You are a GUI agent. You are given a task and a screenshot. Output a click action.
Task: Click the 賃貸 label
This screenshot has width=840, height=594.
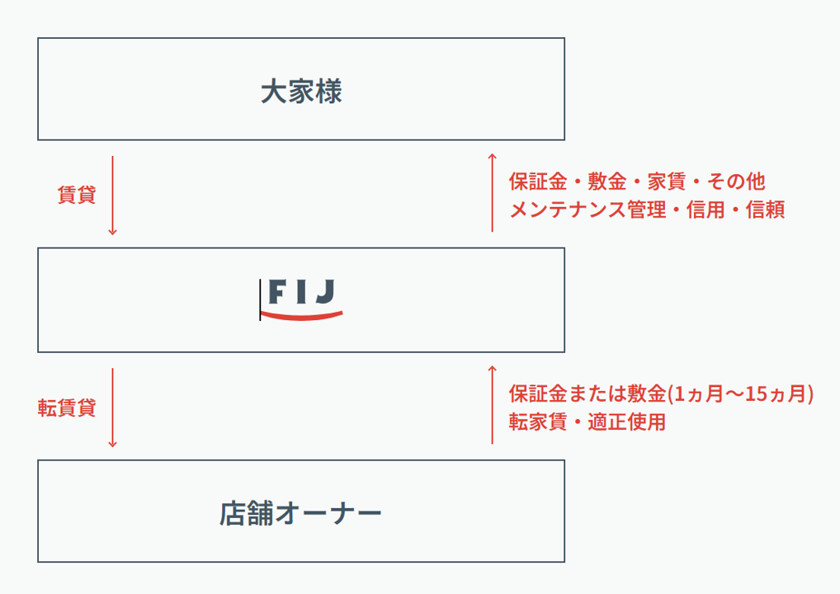[x=77, y=195]
